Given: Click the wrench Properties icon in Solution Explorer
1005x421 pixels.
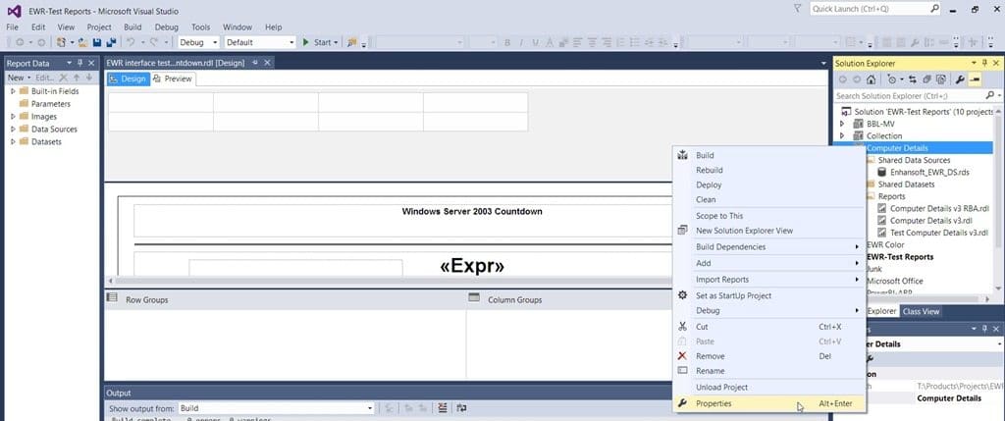Looking at the screenshot, I should [960, 79].
